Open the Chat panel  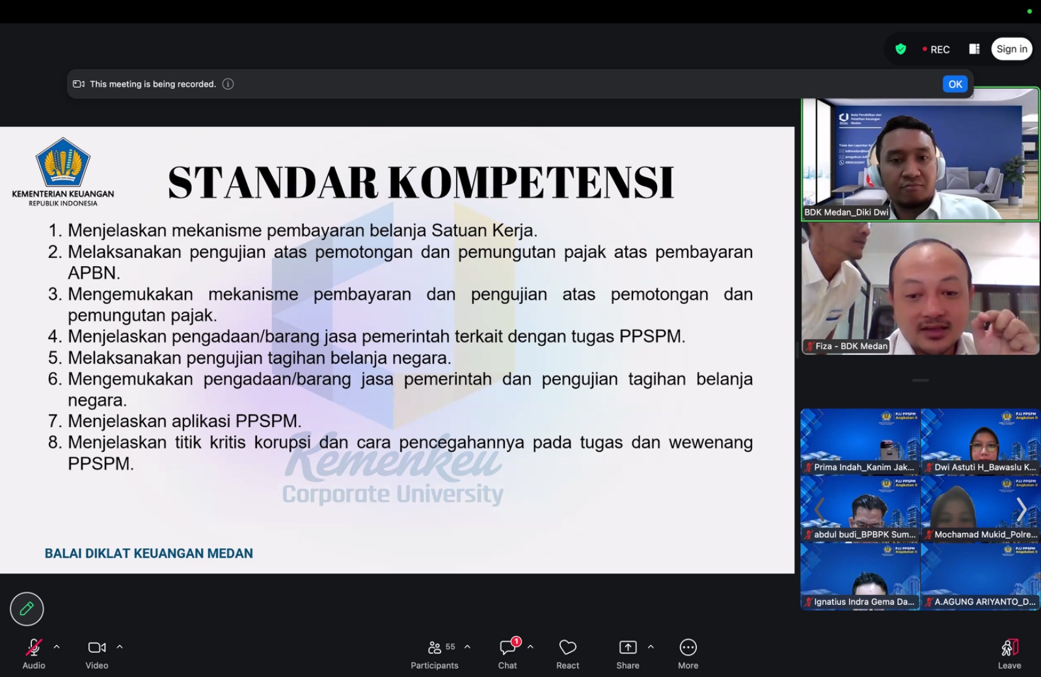pyautogui.click(x=507, y=653)
